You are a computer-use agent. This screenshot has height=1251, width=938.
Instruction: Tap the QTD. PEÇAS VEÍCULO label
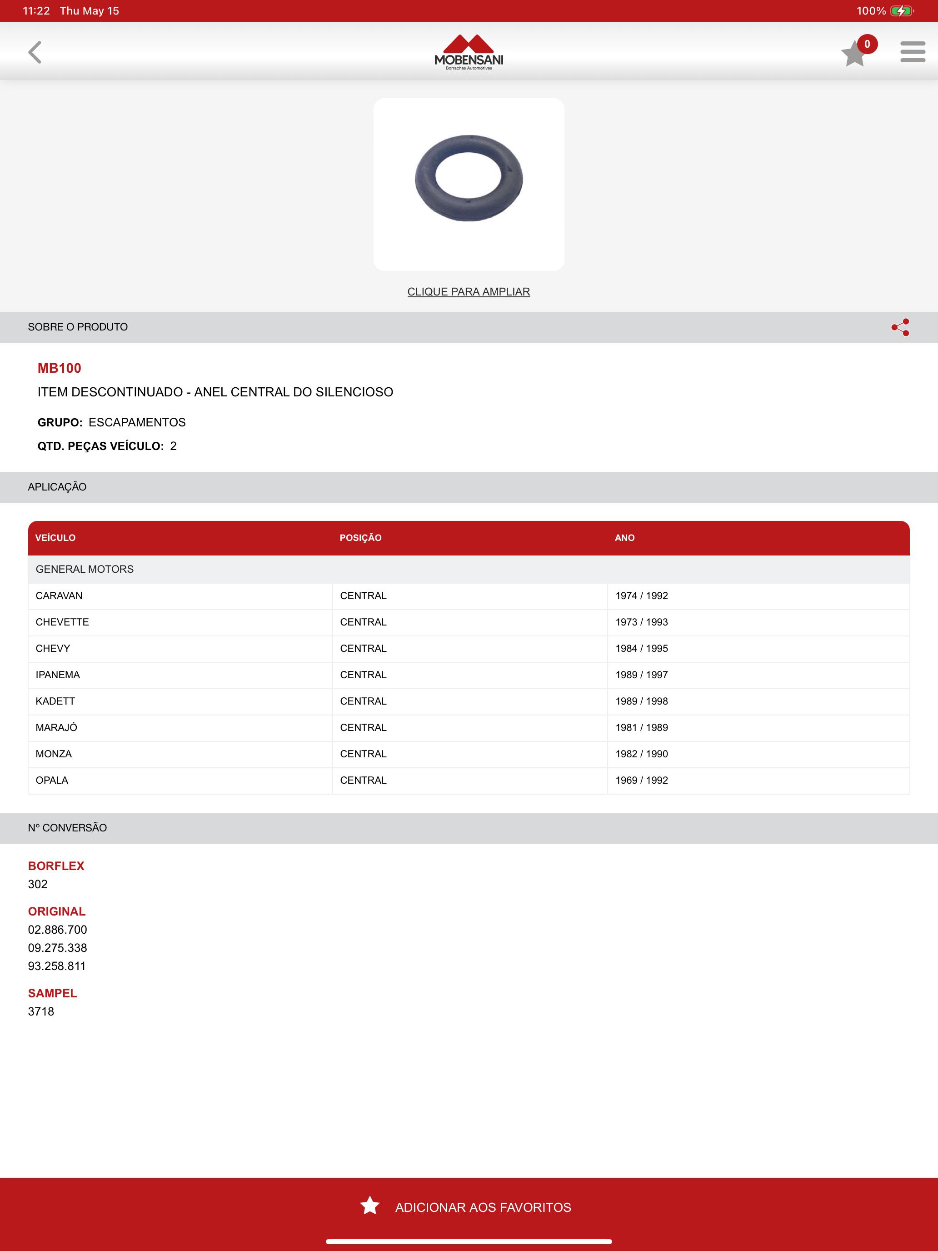[100, 446]
